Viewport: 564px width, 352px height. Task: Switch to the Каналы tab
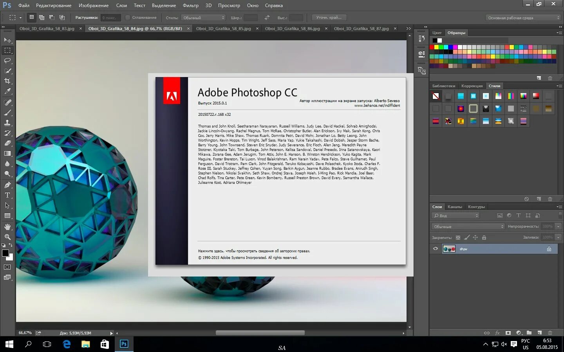pos(455,207)
